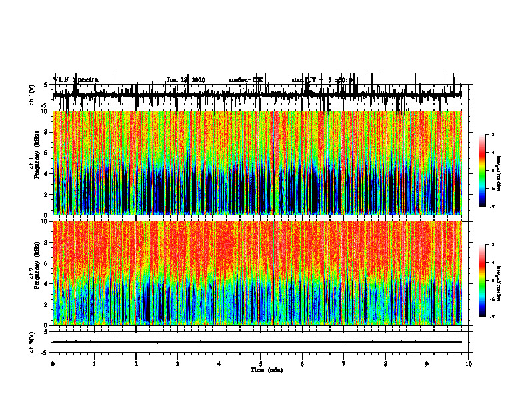Click the log(PSD) unit label beside ch.2 color bar

pos(499,284)
